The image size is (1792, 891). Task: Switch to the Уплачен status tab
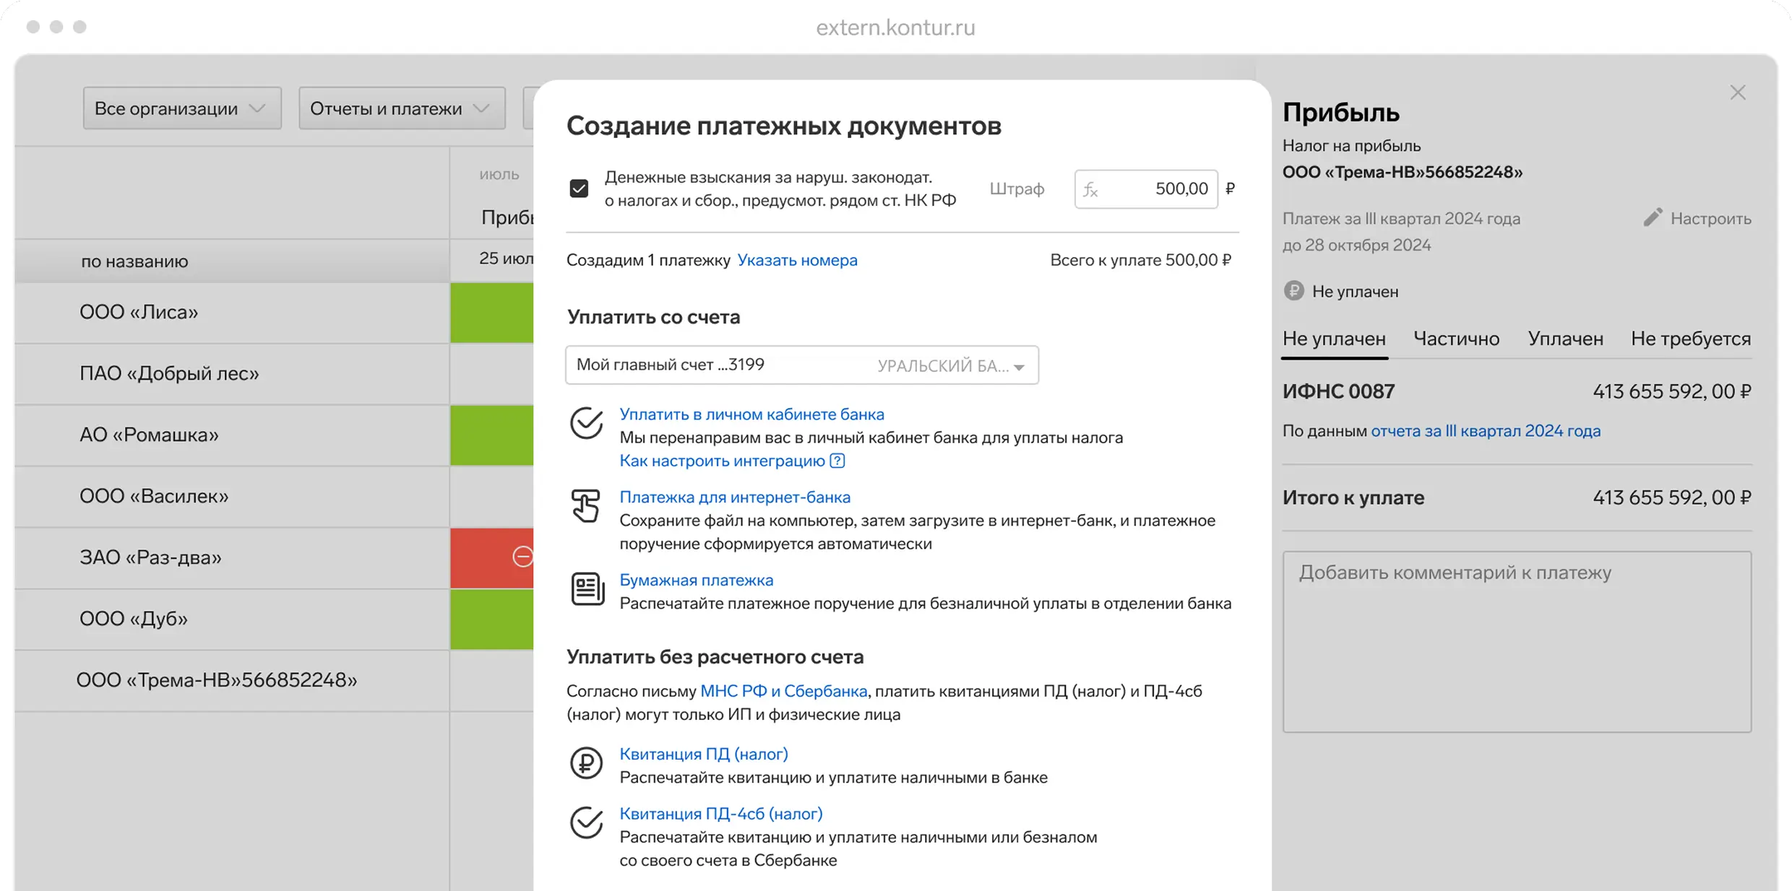click(1565, 339)
